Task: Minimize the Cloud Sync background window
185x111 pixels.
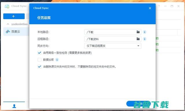Action: (x=165, y=6)
